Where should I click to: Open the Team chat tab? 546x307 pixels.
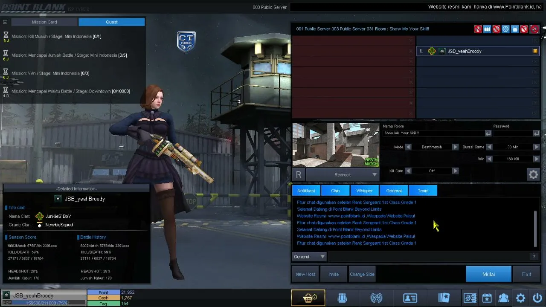coord(423,191)
